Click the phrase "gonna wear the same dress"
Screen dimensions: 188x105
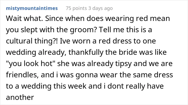(x=124, y=75)
